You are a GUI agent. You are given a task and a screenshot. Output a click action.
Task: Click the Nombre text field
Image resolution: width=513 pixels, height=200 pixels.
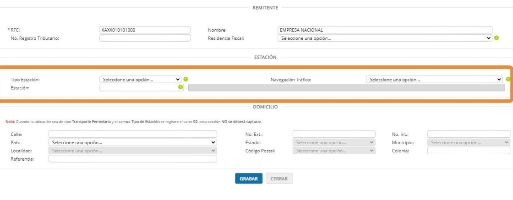click(385, 30)
